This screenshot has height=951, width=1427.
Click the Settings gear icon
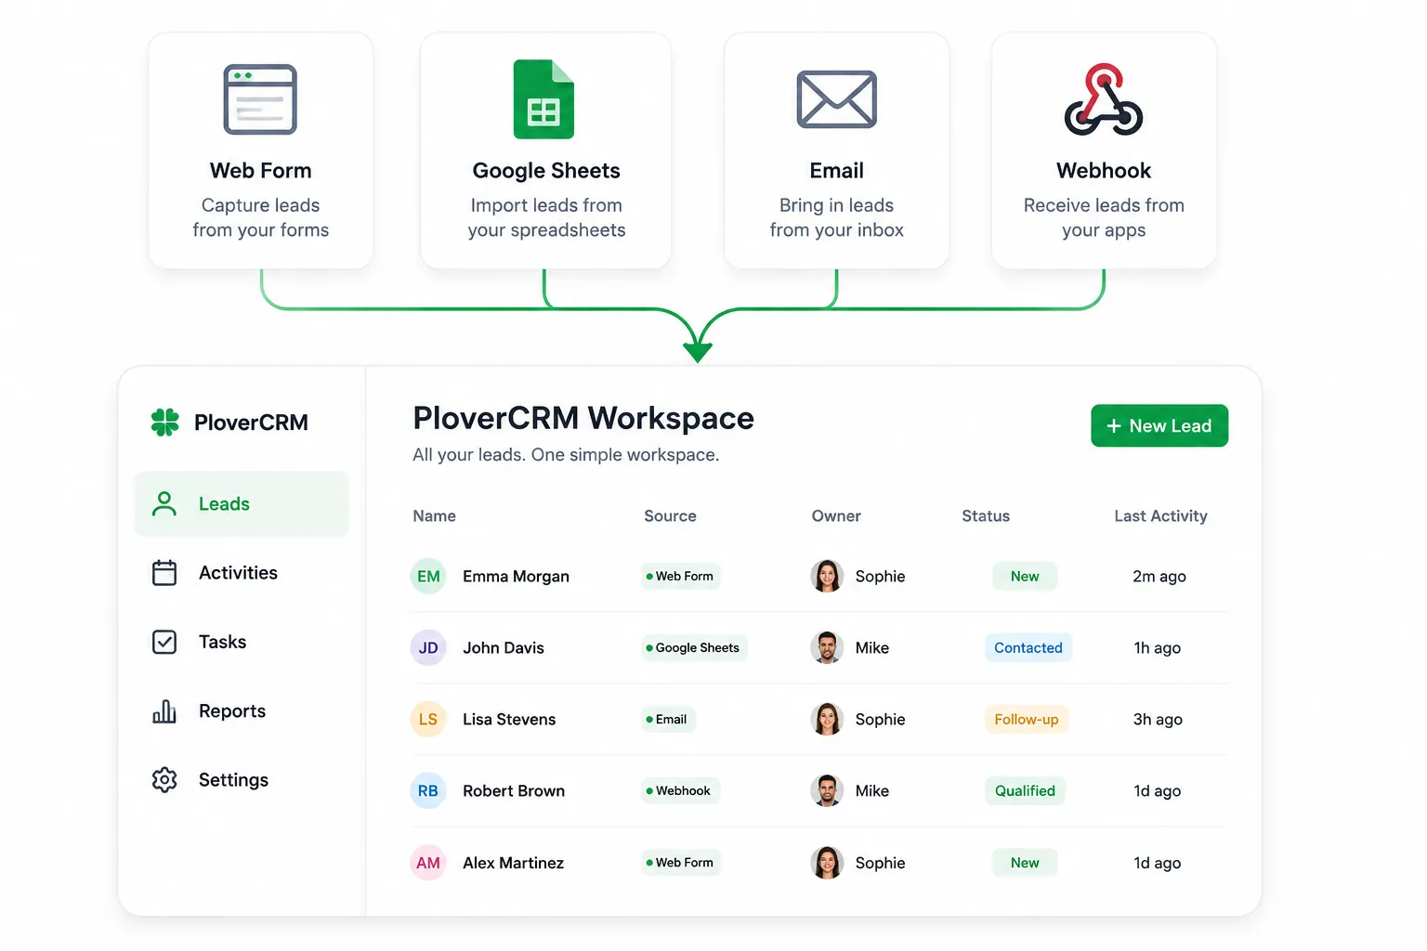164,780
